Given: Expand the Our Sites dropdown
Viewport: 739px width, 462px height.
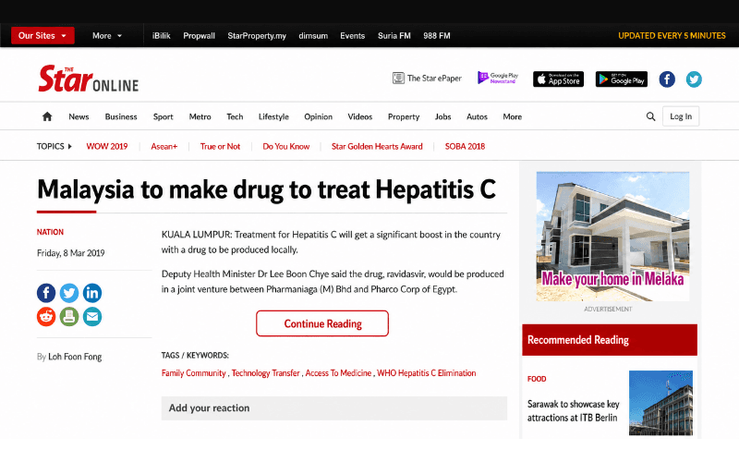Looking at the screenshot, I should coord(42,35).
